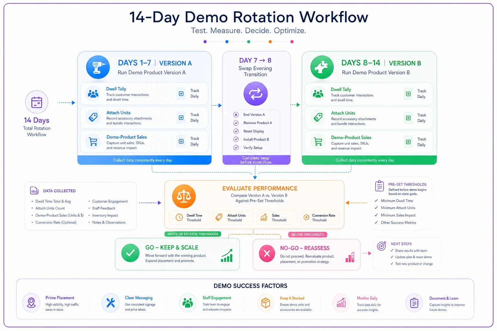Screen dimensions: 497x331
Task: Click the puzzle piece icon for Version B
Action: (322, 67)
